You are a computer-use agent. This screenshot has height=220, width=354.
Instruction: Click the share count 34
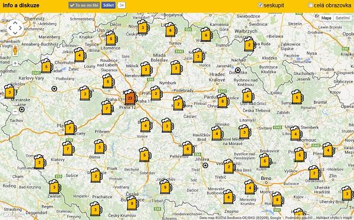coord(122,5)
